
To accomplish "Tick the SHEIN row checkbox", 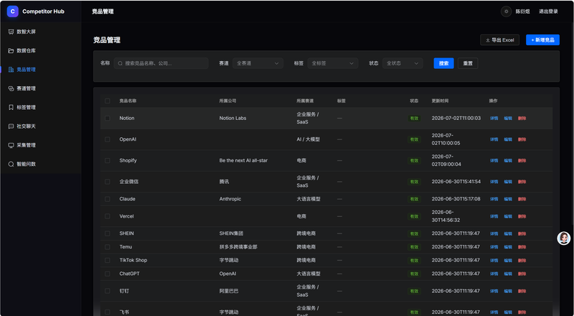I will (107, 233).
